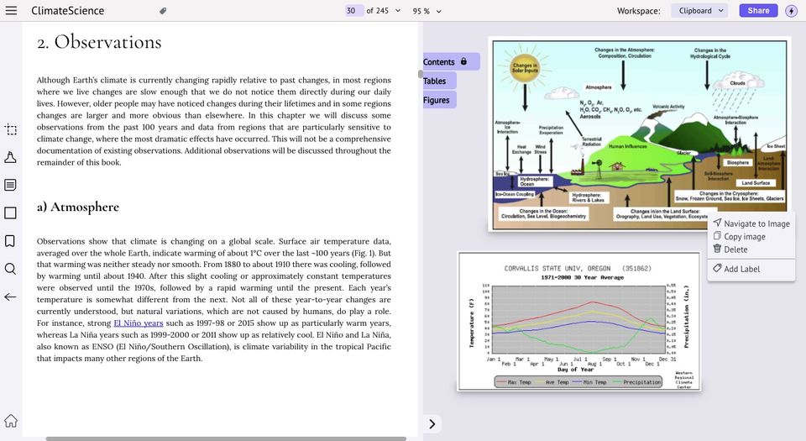
Task: Select the rectangle shape tool
Action: pyautogui.click(x=10, y=213)
